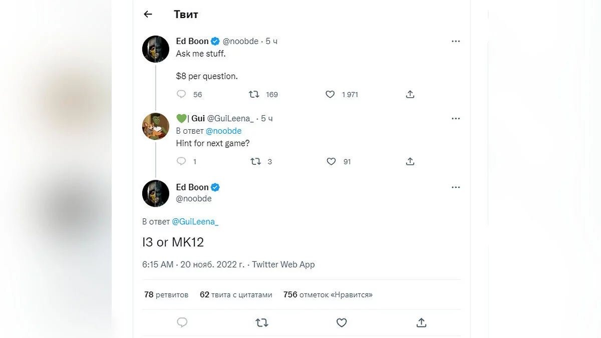View the 78 ретвитов list
Screen dimensions: 601x338
click(x=166, y=295)
